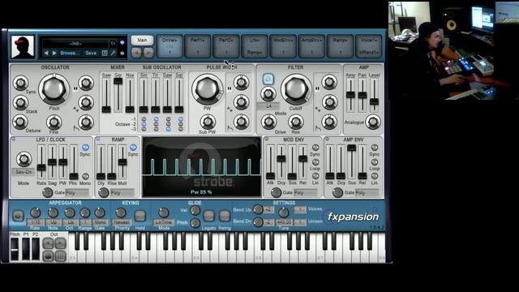Go to the previous preset arrow
The width and height of the screenshot is (519, 292).
(x=46, y=53)
